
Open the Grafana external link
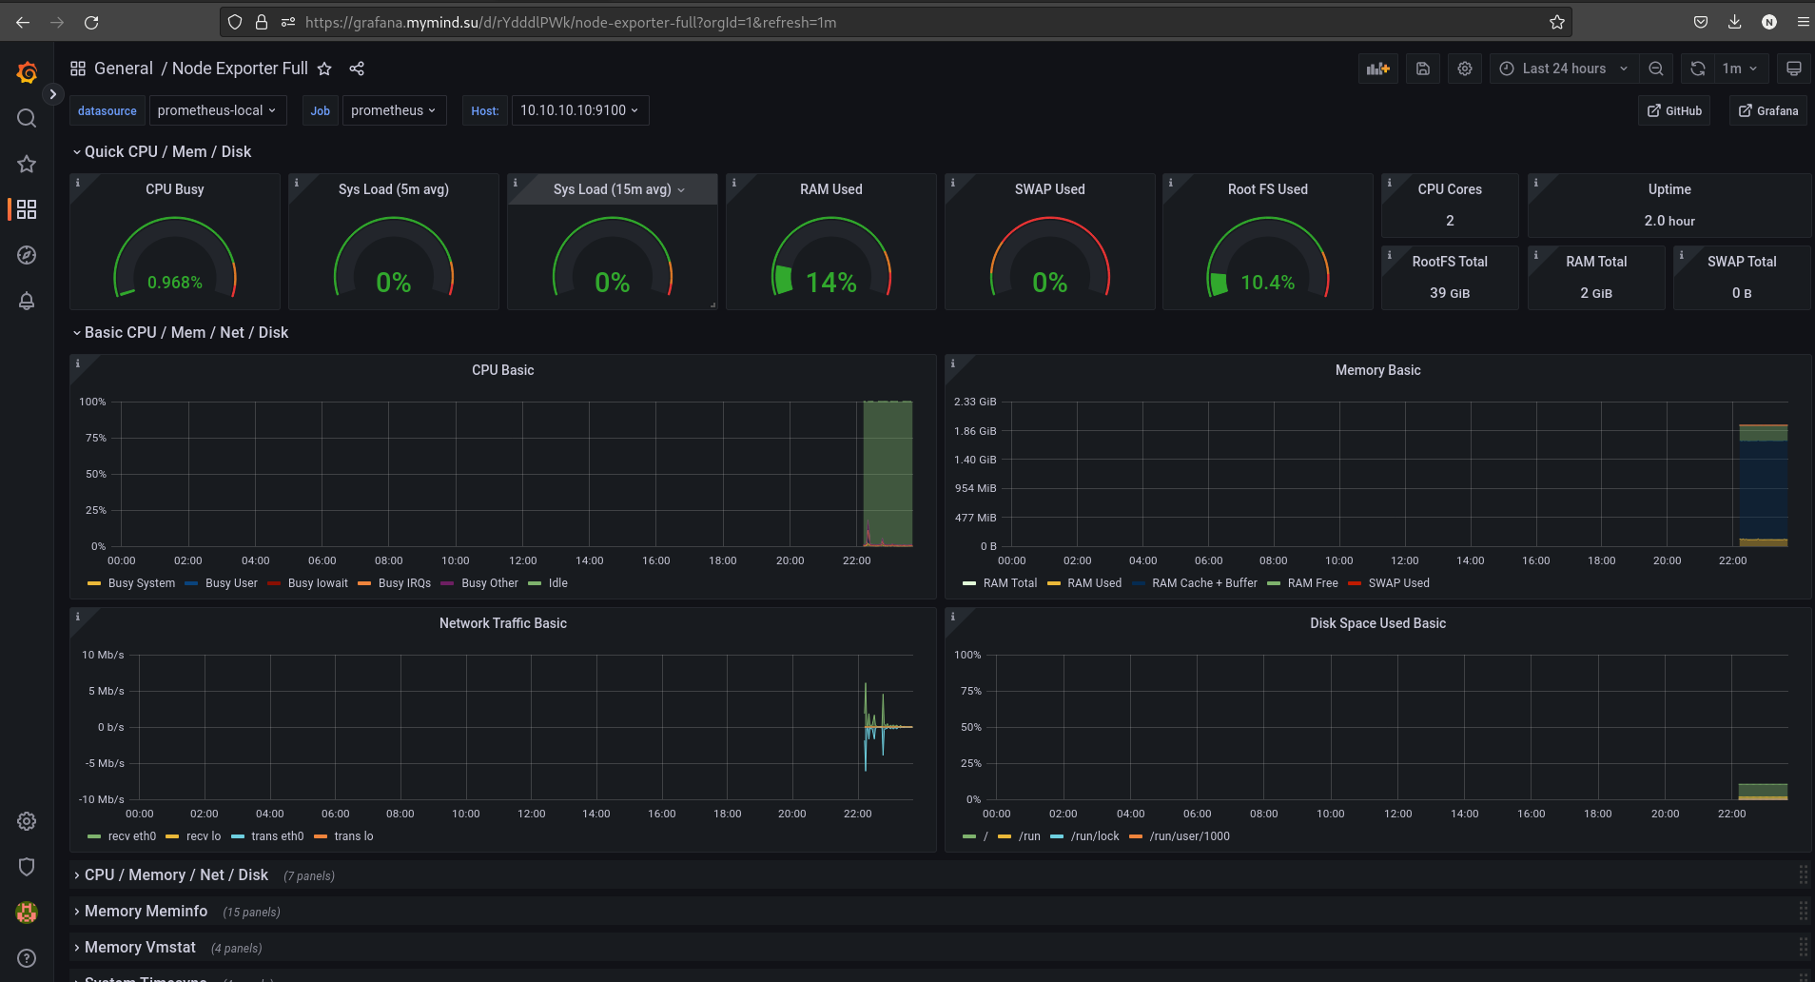(x=1768, y=111)
